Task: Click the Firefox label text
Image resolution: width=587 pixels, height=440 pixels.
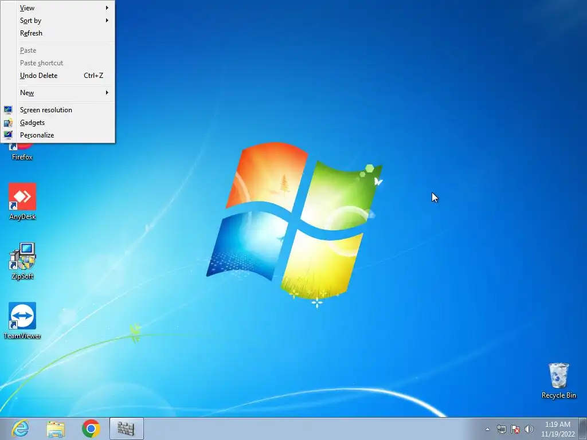Action: coord(22,157)
